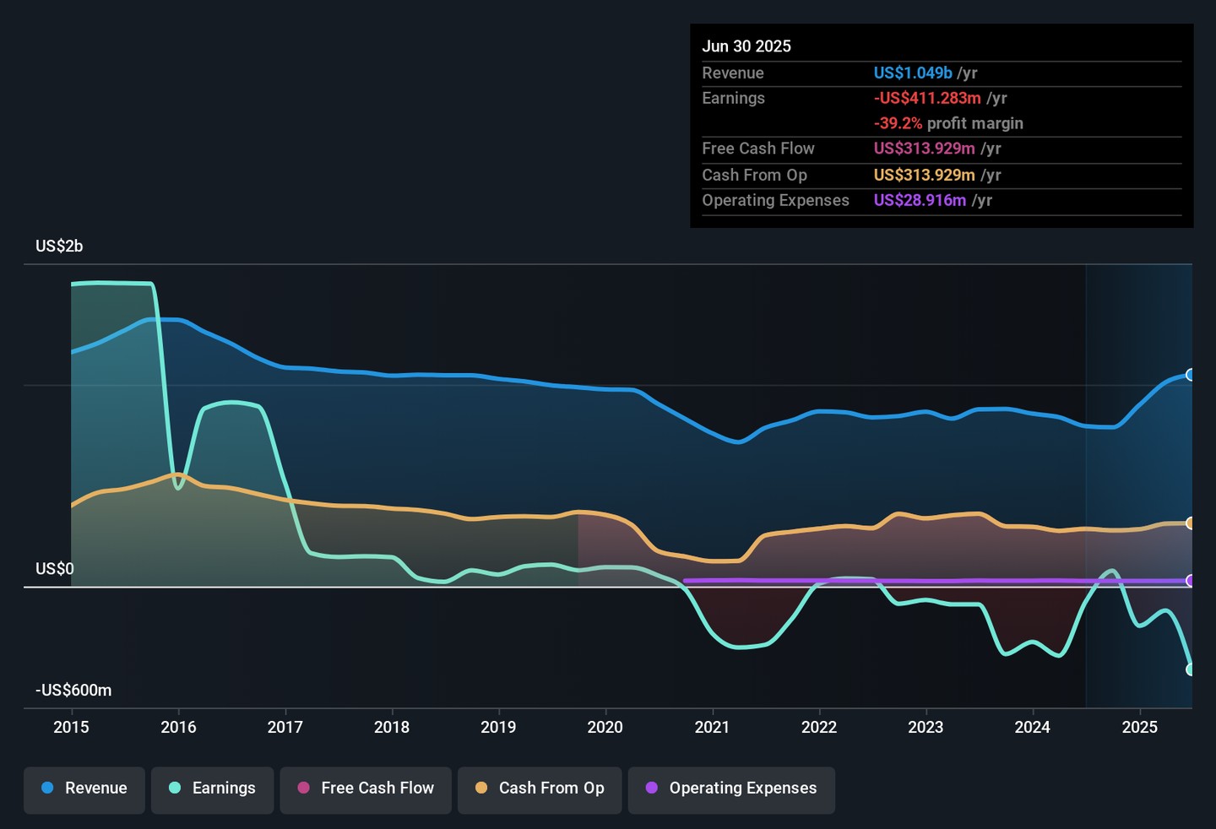Click the teal Earnings endpoint marker
This screenshot has width=1216, height=829.
coord(1190,669)
